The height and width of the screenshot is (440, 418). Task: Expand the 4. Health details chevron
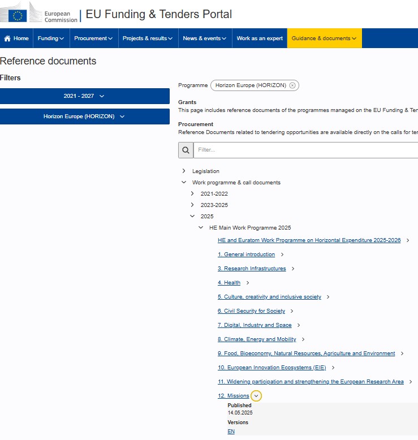tap(248, 283)
